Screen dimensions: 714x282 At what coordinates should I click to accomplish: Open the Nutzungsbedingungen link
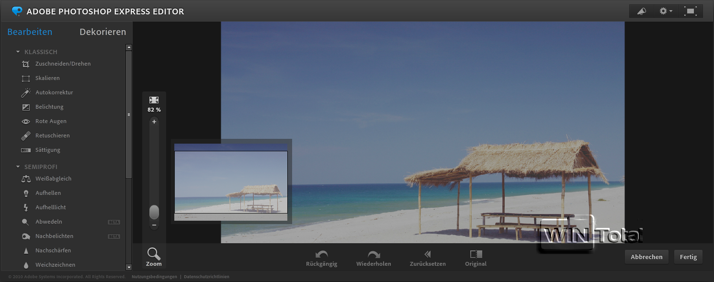[154, 277]
